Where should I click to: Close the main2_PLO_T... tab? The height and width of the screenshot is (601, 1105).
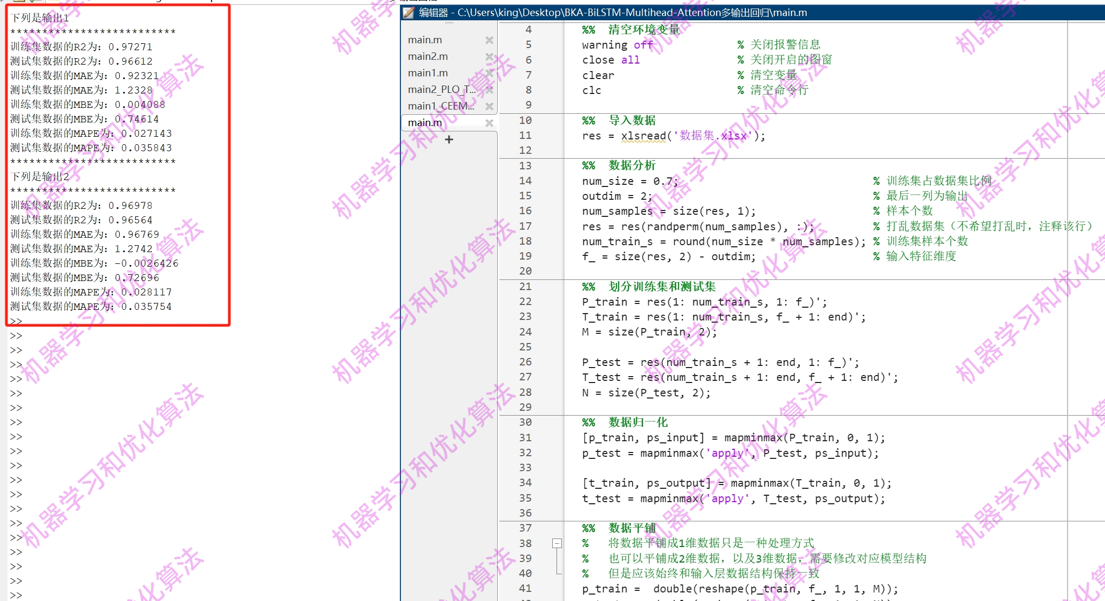click(x=489, y=90)
